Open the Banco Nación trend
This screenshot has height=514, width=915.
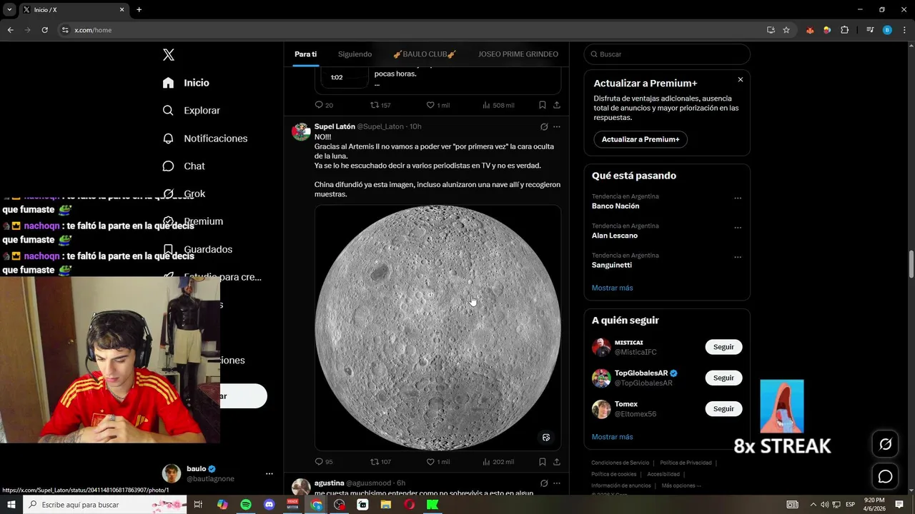pyautogui.click(x=615, y=206)
